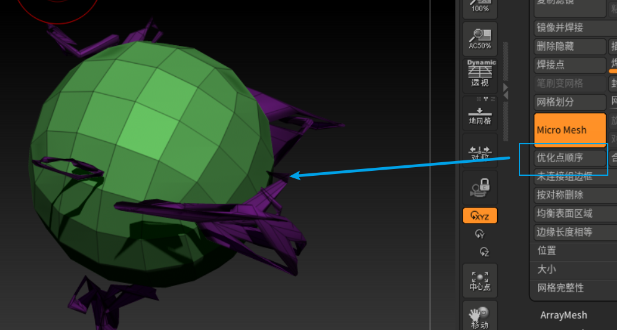Toggle the 对称 local symmetry icon
617x330 pixels.
point(480,150)
